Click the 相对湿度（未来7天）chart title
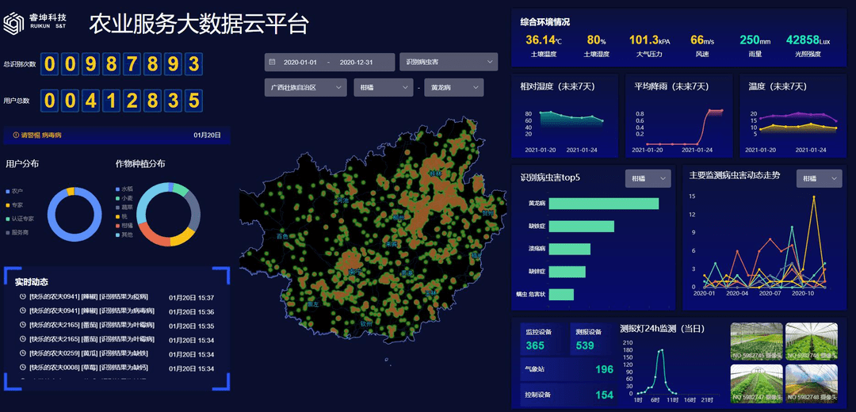This screenshot has height=412, width=856. coord(557,86)
